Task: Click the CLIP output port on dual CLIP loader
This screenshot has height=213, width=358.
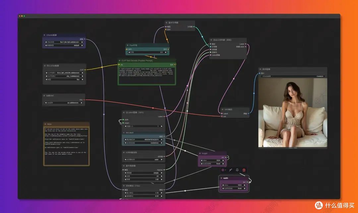Action: tap(85, 70)
